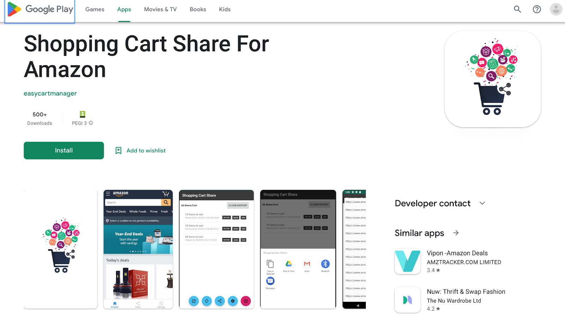
Task: Open the Movies & TV tab
Action: click(x=160, y=10)
